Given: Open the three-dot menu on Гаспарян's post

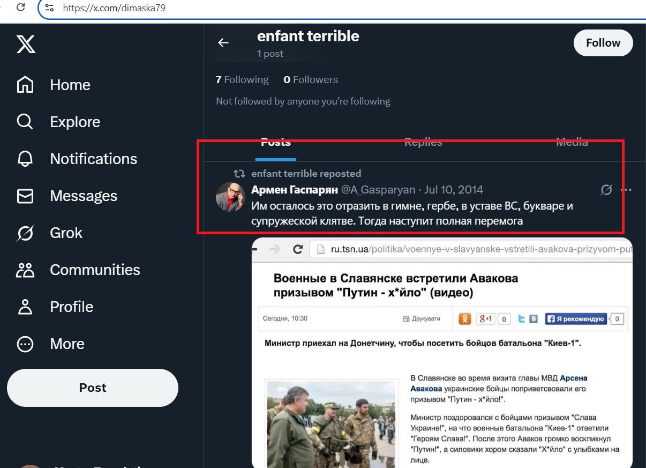Looking at the screenshot, I should click(626, 190).
